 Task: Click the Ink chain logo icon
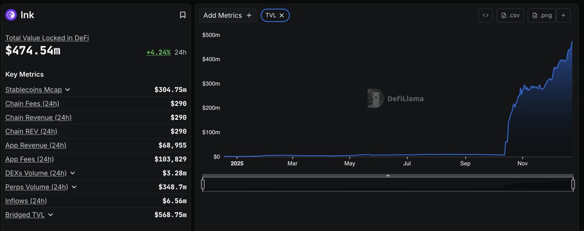11,15
